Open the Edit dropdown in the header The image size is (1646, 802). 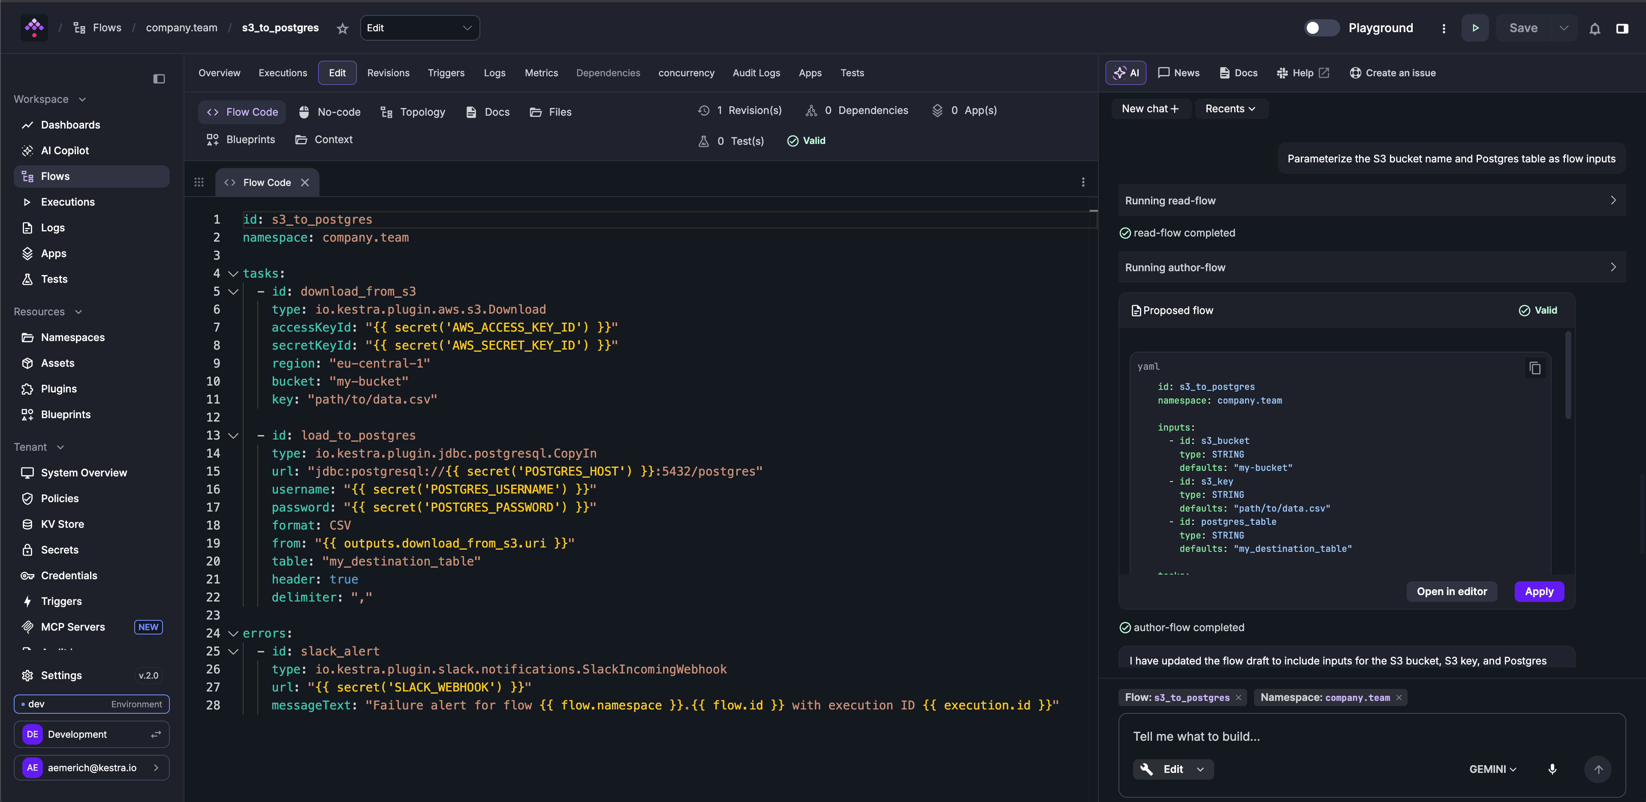420,28
